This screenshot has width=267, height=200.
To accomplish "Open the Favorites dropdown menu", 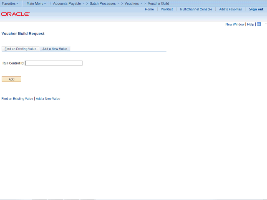I will pos(10,3).
